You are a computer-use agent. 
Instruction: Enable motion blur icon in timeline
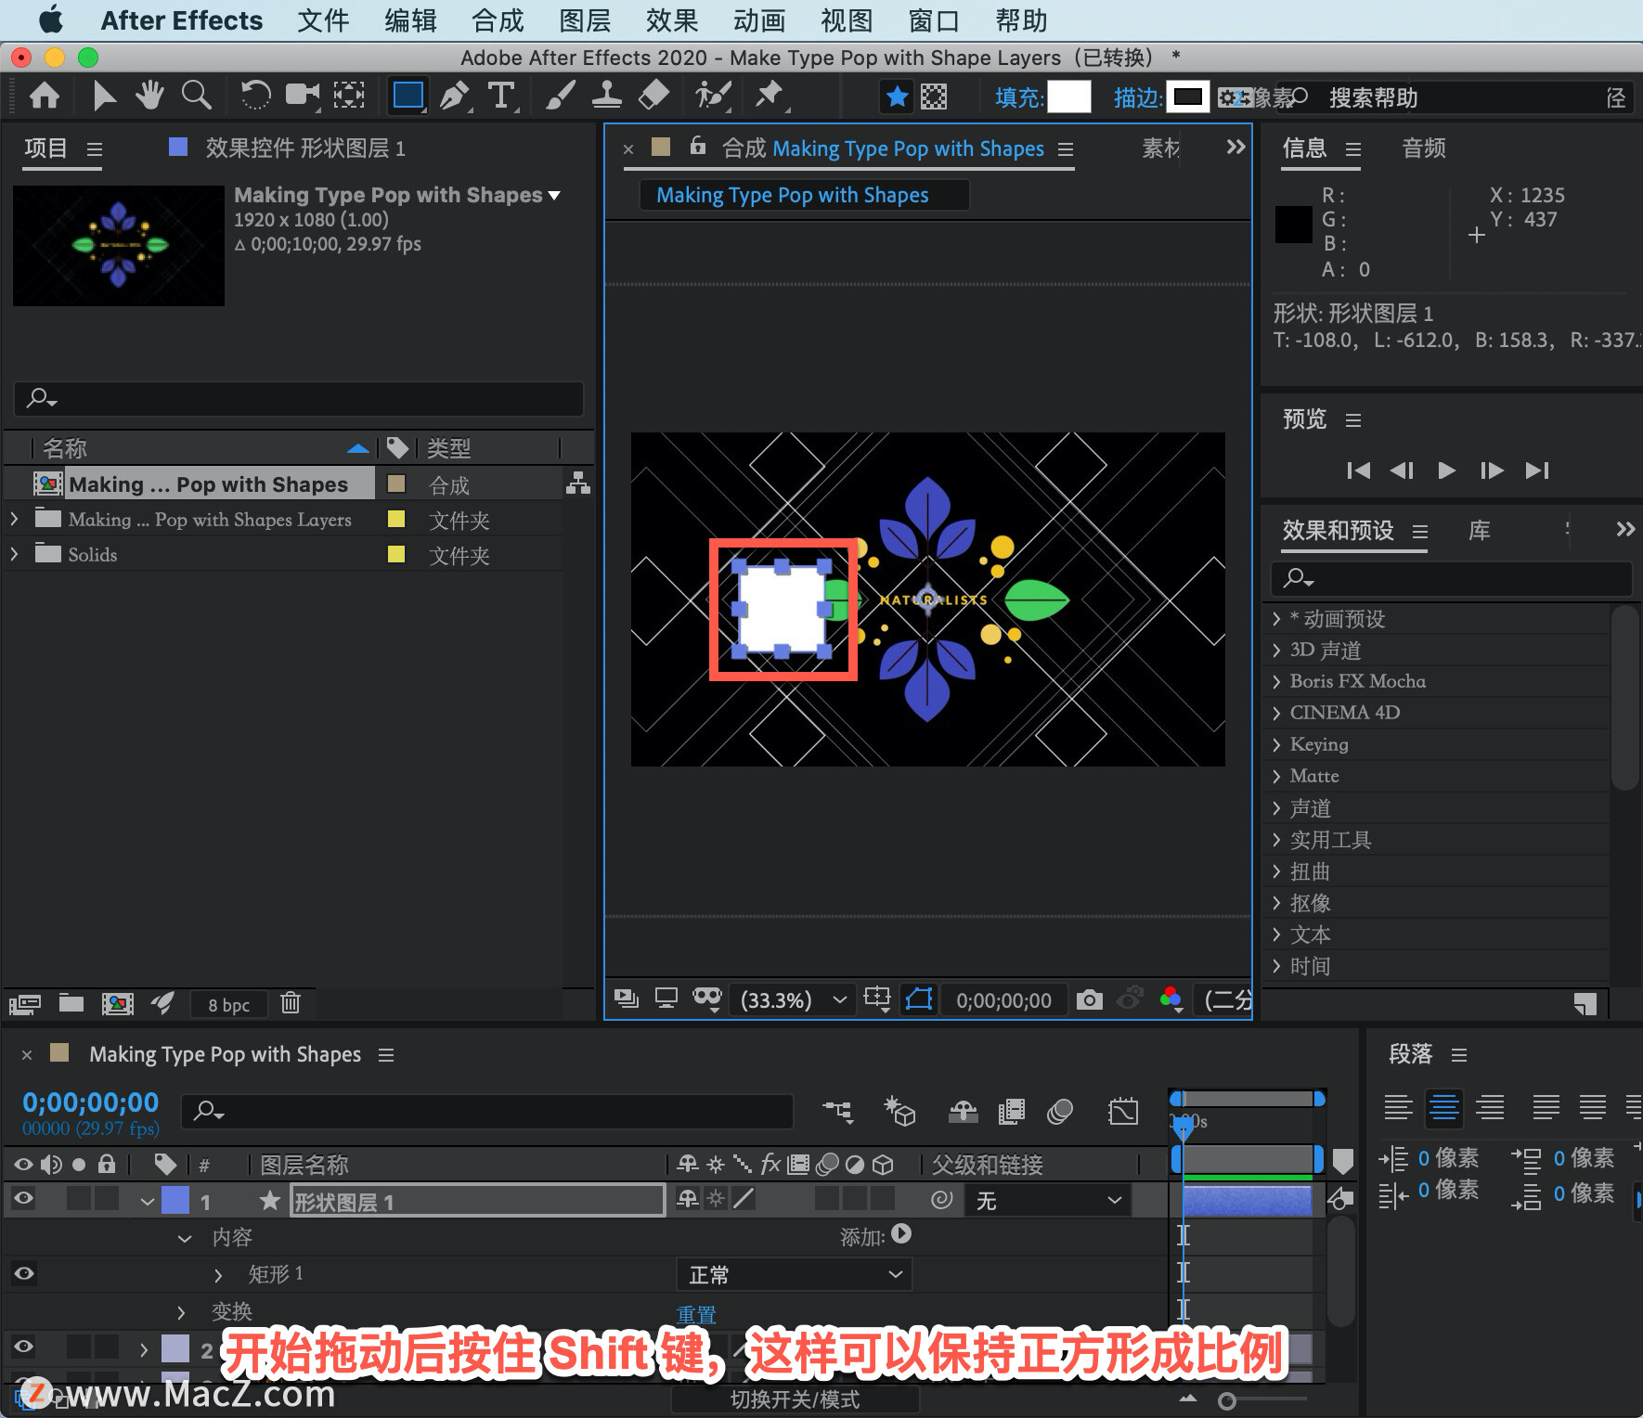point(1060,1111)
